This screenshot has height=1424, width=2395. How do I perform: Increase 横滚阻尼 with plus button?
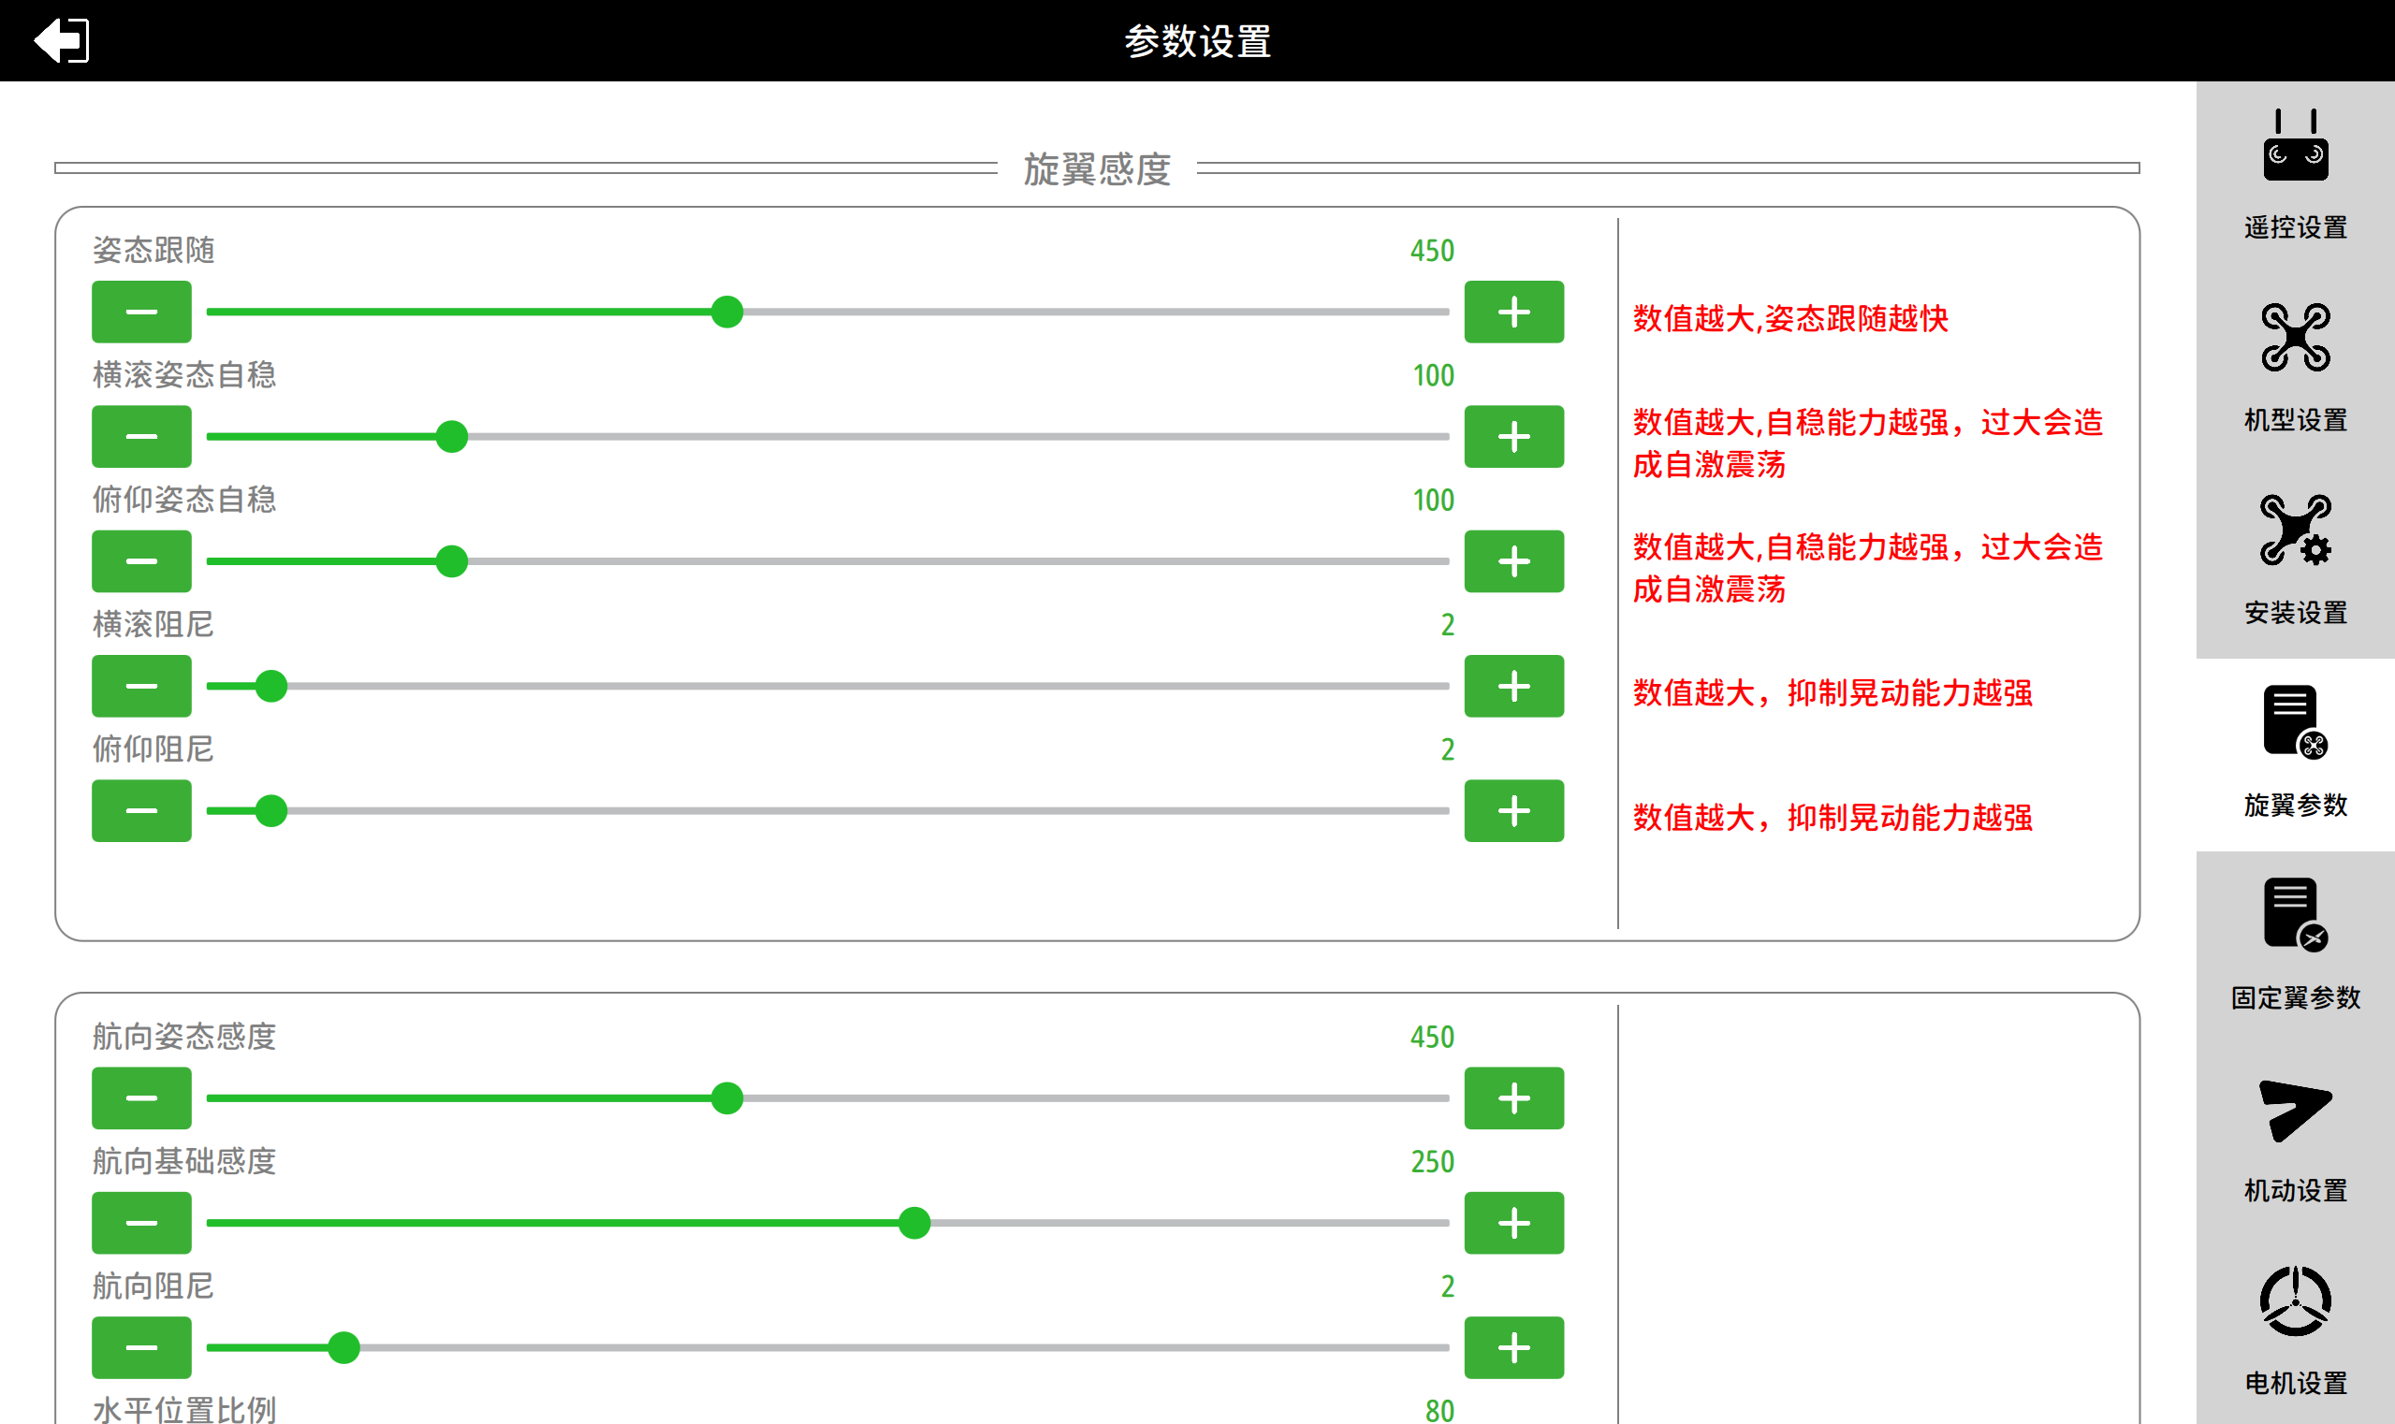point(1513,686)
